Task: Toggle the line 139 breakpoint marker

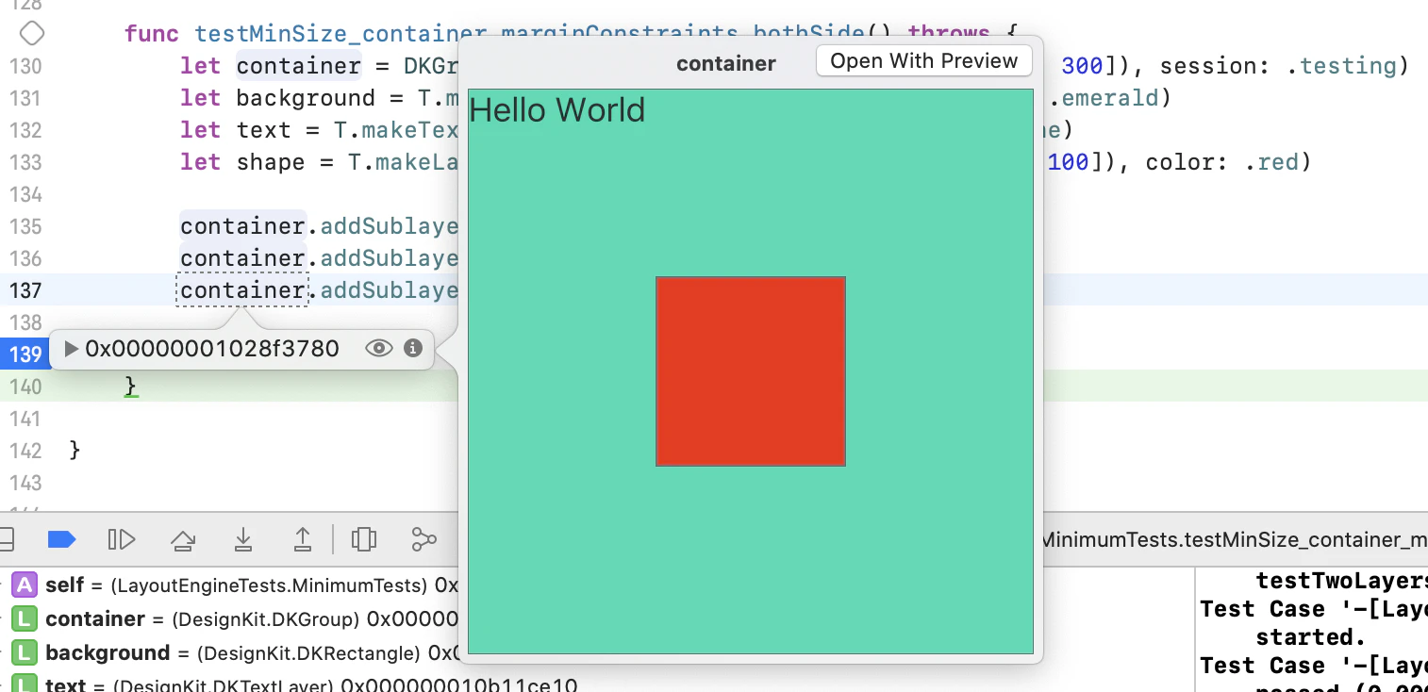Action: tap(24, 354)
